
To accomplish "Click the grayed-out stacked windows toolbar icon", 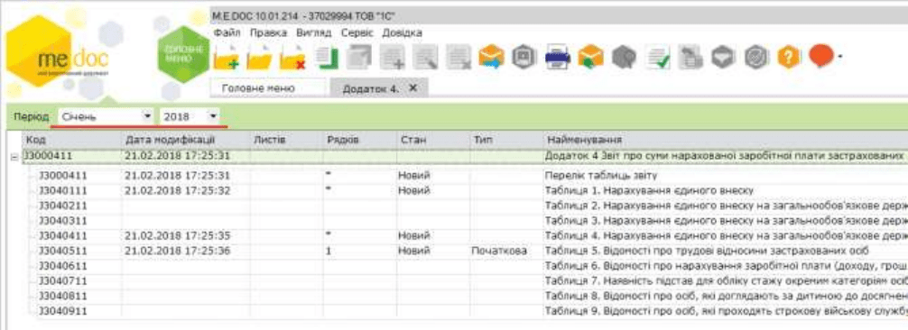I will tap(359, 58).
